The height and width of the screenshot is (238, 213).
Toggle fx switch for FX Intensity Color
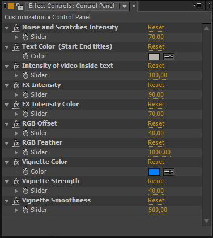pyautogui.click(x=16, y=105)
